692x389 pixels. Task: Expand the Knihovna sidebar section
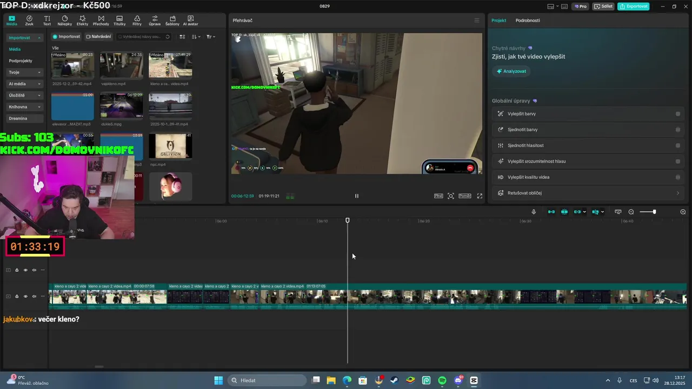pos(25,107)
